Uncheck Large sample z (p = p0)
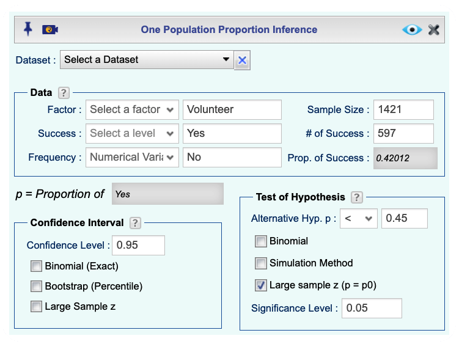 [260, 285]
